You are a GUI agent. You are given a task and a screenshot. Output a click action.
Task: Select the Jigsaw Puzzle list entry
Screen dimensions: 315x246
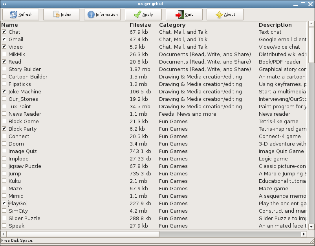(25, 166)
